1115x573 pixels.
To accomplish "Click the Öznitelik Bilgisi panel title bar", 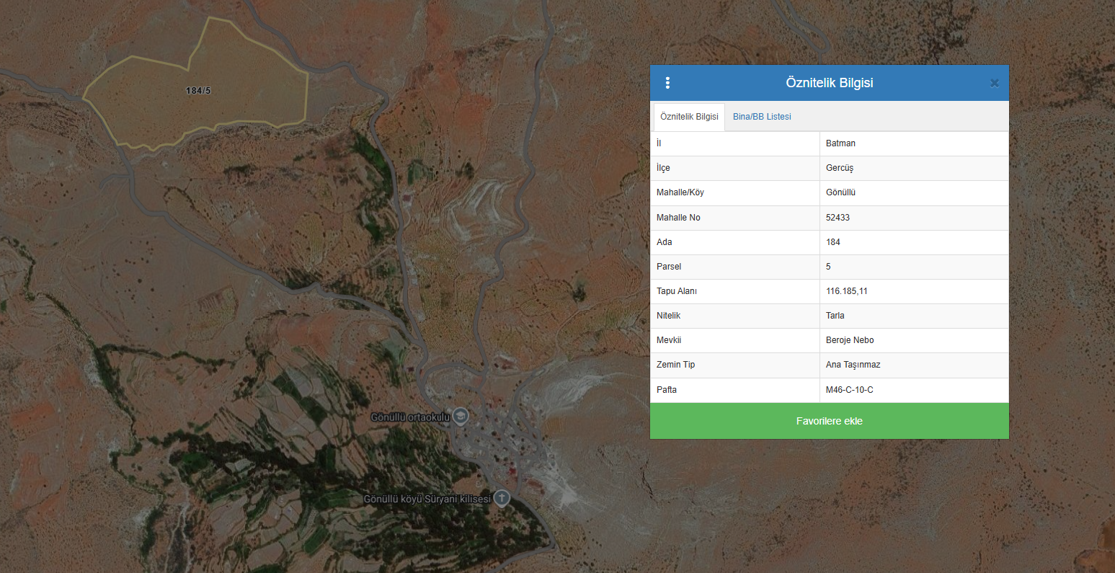I will (830, 83).
